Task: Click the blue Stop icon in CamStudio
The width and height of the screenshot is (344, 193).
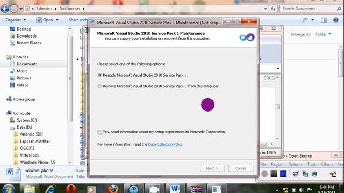Action: 283,174
